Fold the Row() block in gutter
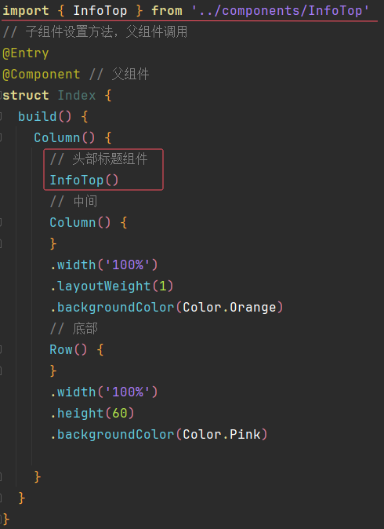384x529 pixels. pos(1,350)
